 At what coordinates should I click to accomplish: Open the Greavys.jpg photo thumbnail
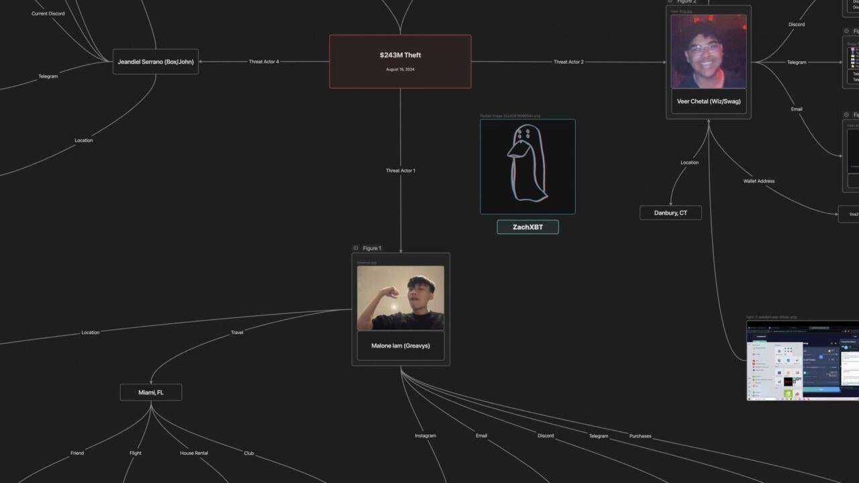pyautogui.click(x=401, y=298)
